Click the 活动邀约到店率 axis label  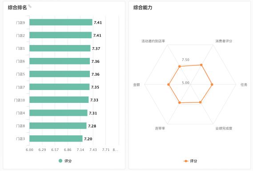pos(153,41)
